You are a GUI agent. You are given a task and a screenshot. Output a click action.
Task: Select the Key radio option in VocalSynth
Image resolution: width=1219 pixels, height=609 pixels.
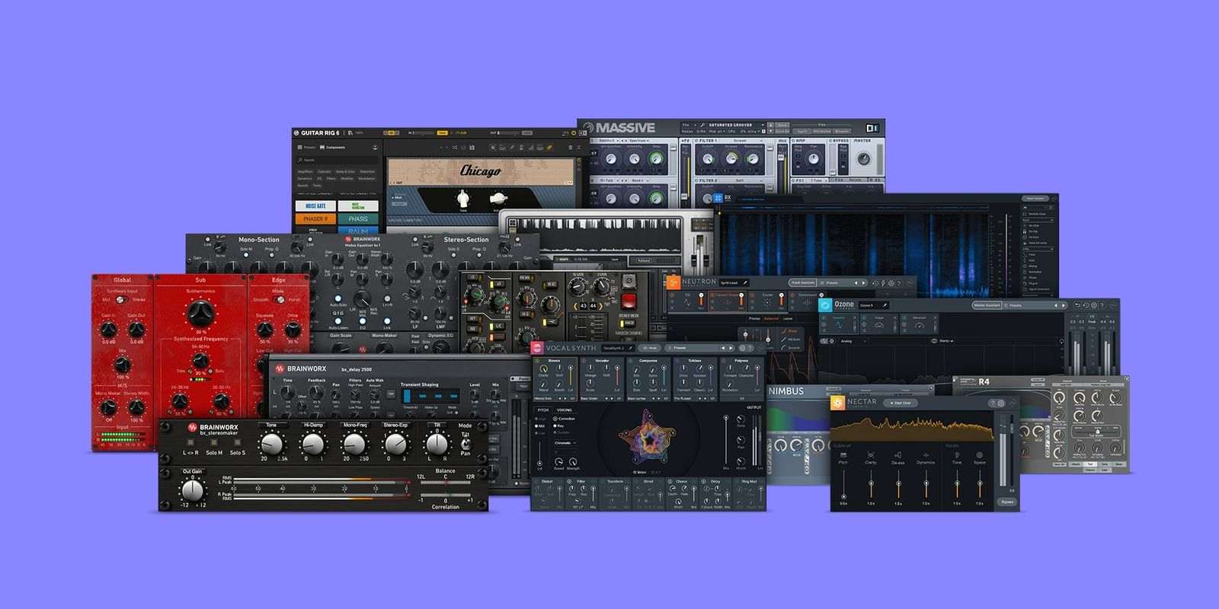pyautogui.click(x=557, y=426)
